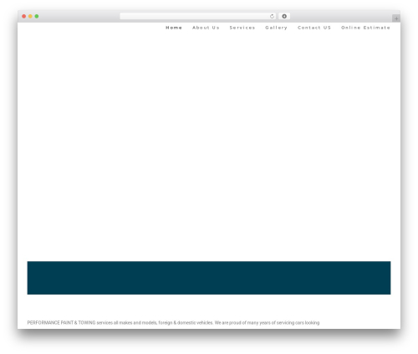Click the dark blue banner block
Image resolution: width=418 pixels, height=354 pixels.
pos(209,278)
